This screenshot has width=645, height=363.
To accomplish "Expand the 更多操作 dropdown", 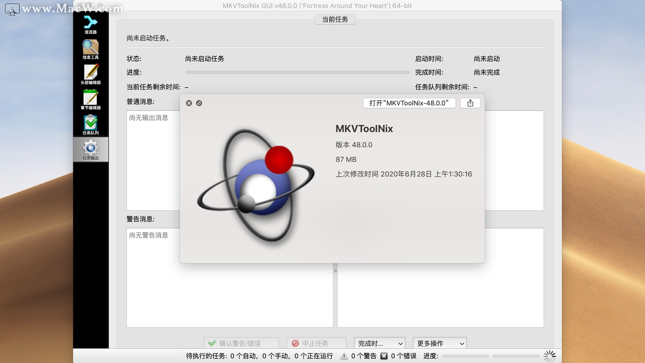I will click(x=440, y=343).
